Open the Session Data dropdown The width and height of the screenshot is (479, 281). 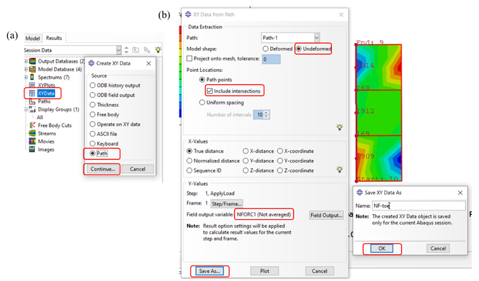[x=118, y=50]
